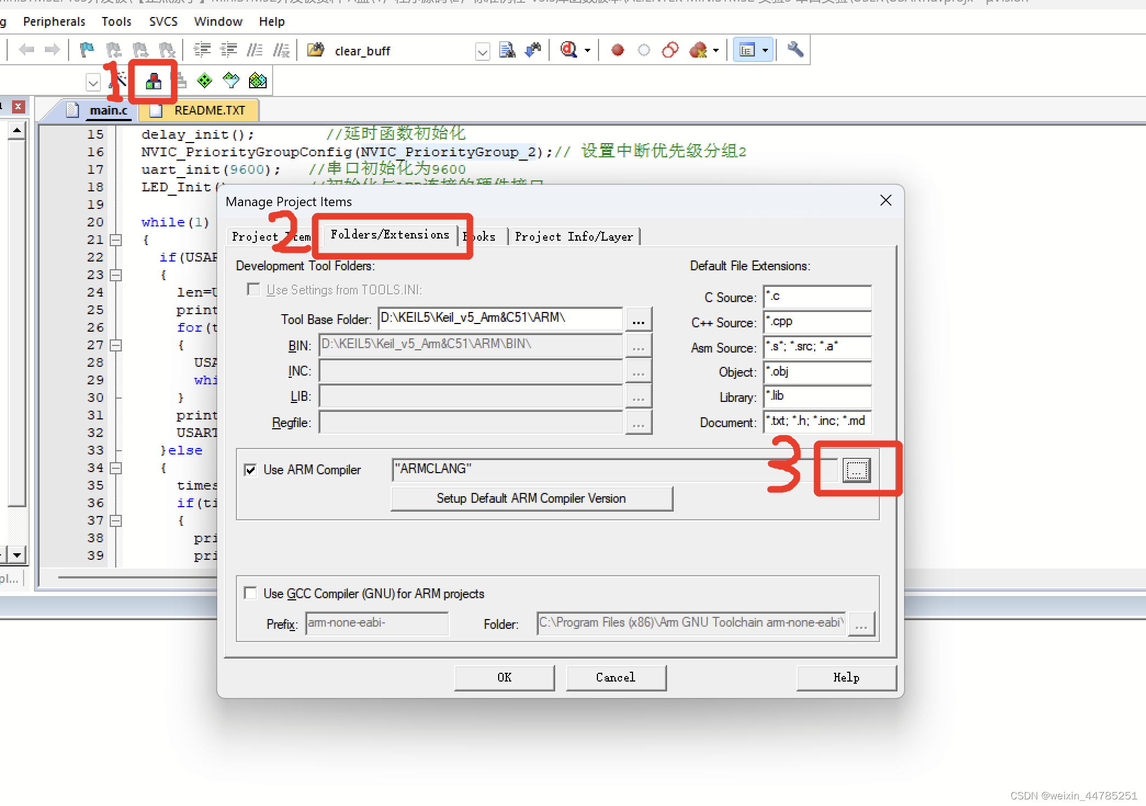The height and width of the screenshot is (806, 1146).
Task: Click Find document search icon
Action: pos(507,50)
